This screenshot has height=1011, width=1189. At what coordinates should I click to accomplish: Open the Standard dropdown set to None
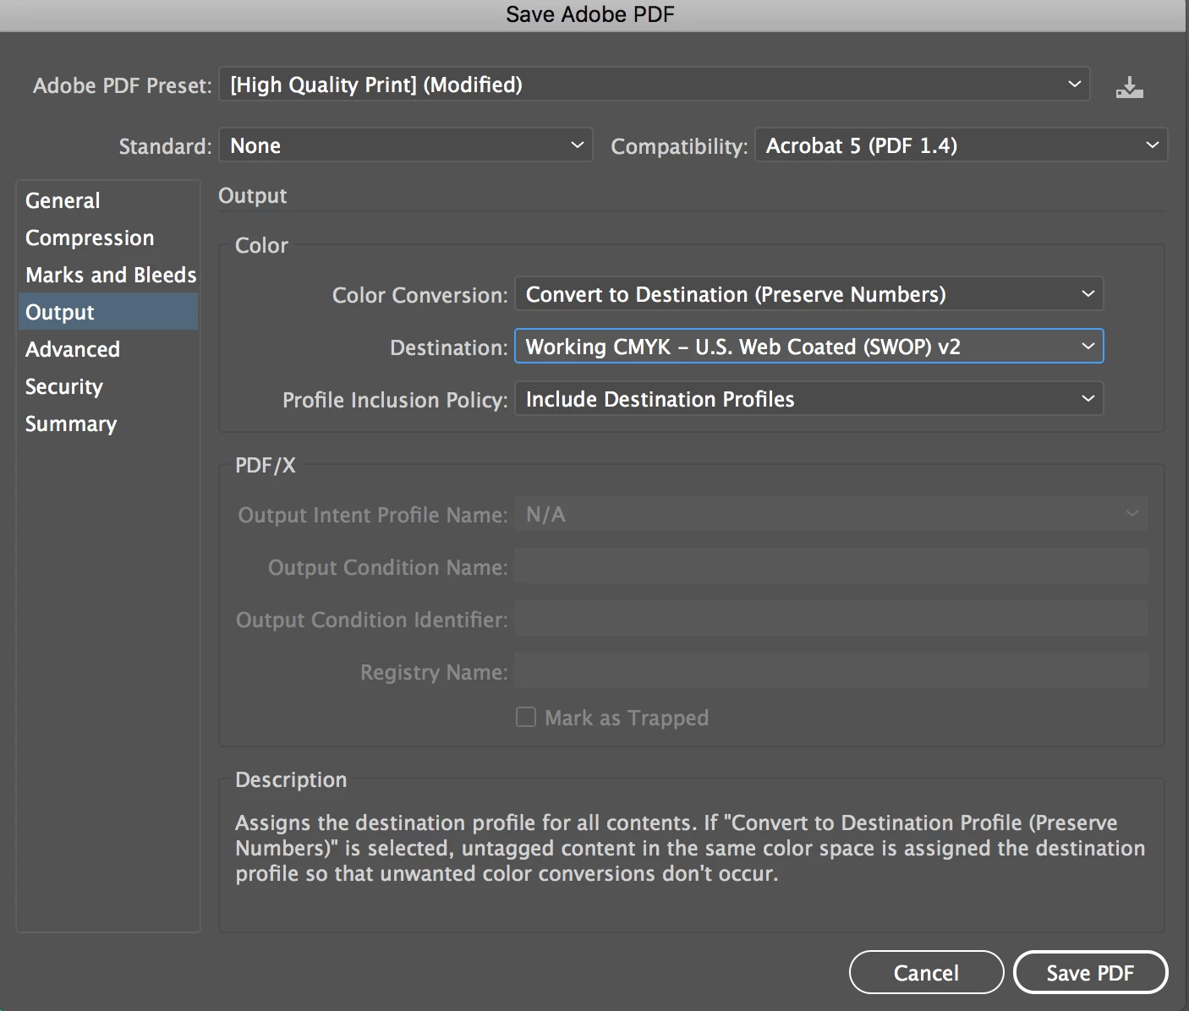tap(405, 145)
